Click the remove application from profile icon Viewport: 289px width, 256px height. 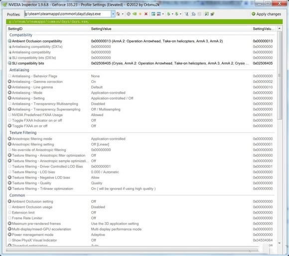158,14
